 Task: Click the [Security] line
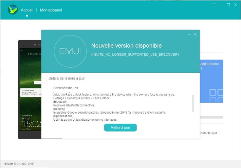[59, 109]
